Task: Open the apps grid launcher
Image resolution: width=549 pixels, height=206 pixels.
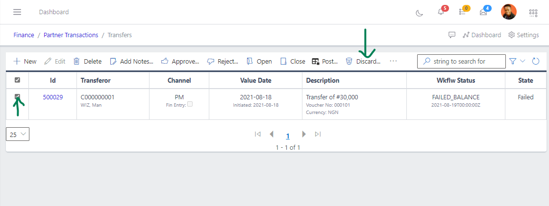Action: (533, 13)
